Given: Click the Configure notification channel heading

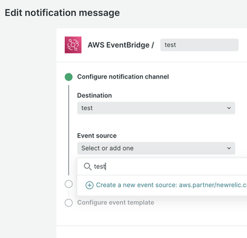Looking at the screenshot, I should 123,77.
